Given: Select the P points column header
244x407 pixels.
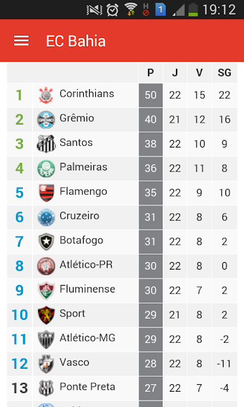Looking at the screenshot, I should pyautogui.click(x=151, y=72).
